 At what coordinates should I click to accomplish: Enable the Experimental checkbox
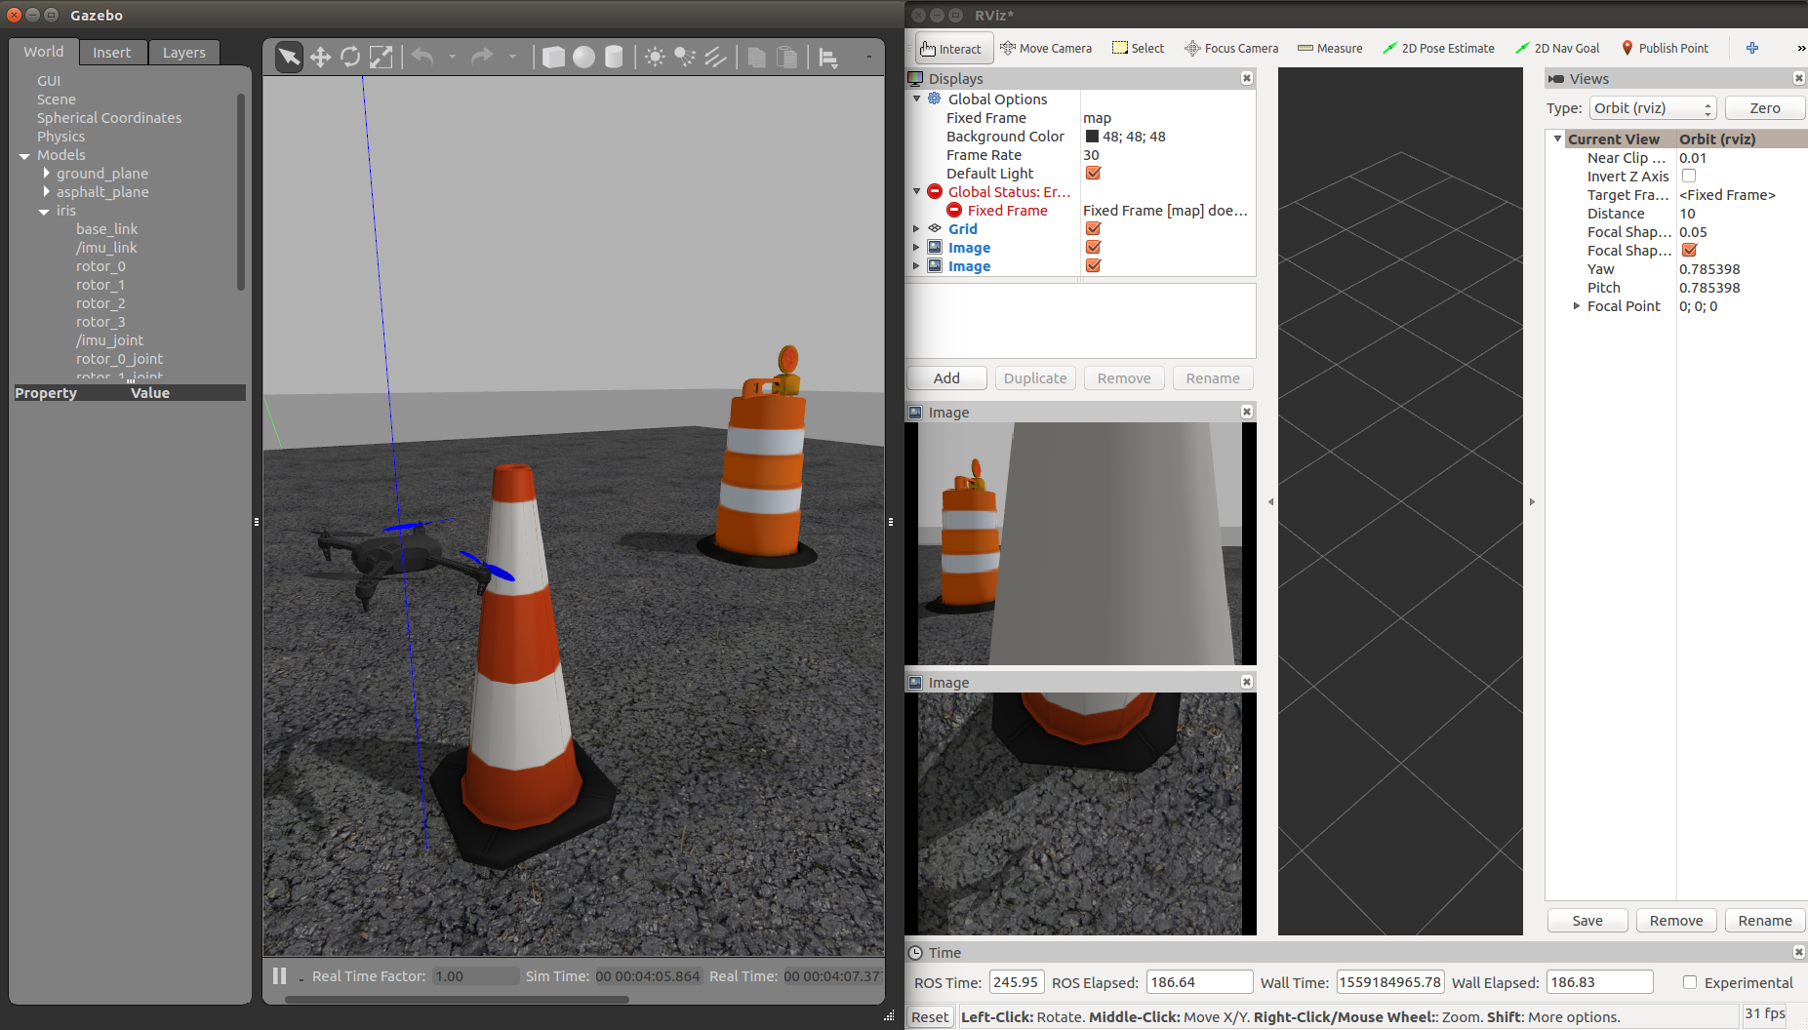(1690, 982)
